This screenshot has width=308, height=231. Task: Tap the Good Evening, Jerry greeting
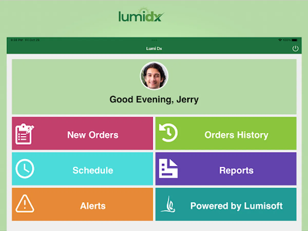pyautogui.click(x=154, y=99)
